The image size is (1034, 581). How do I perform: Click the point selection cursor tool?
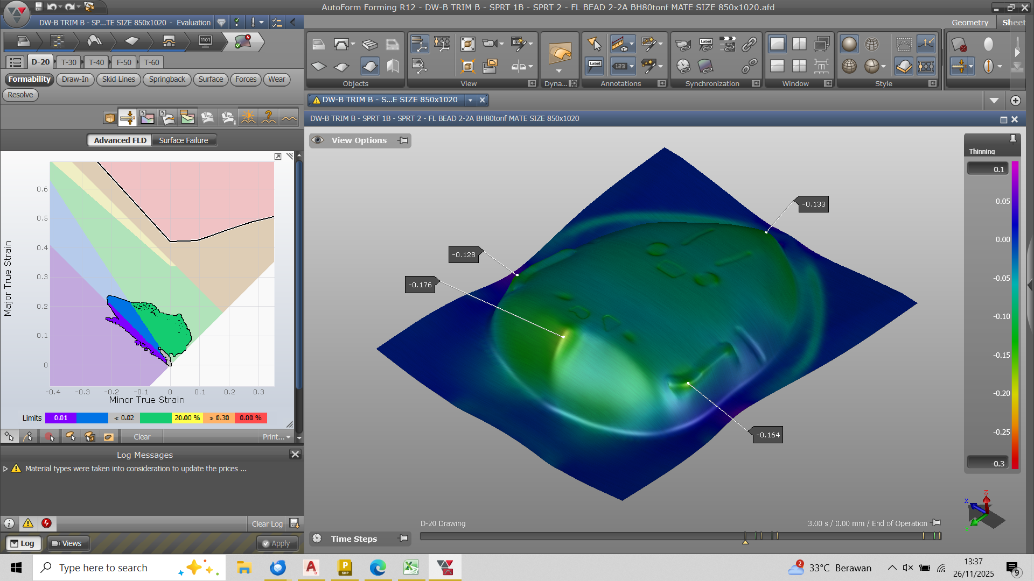click(595, 44)
